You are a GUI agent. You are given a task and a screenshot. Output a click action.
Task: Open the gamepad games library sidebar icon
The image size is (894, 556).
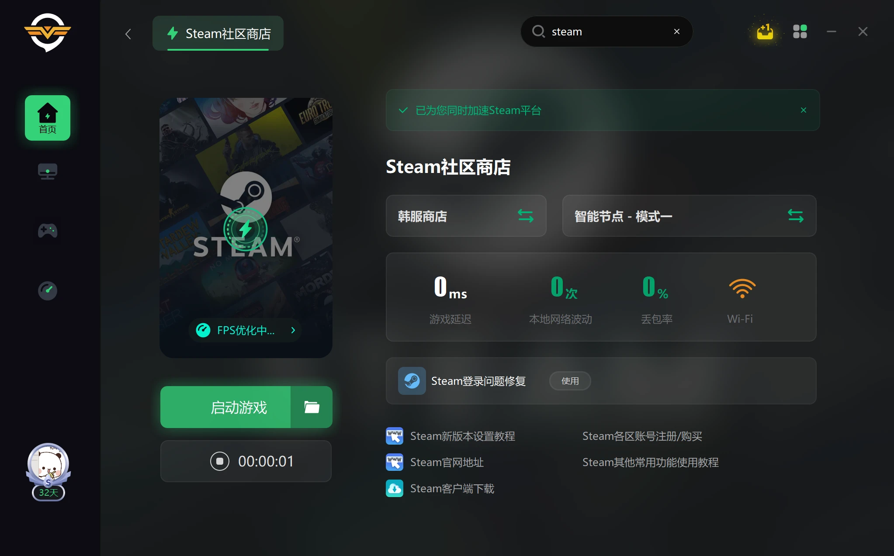click(x=48, y=231)
